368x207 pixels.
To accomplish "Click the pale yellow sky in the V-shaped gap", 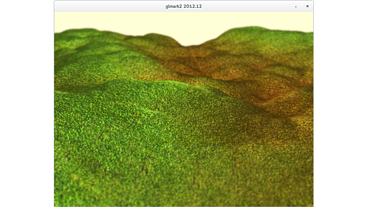I will point(188,34).
